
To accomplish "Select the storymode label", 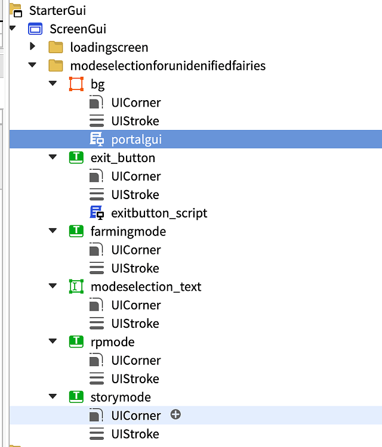I will 121,398.
